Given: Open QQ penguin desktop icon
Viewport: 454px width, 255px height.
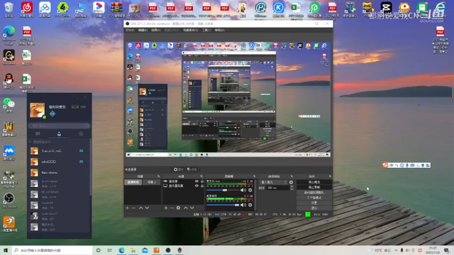Looking at the screenshot, I should [9, 81].
